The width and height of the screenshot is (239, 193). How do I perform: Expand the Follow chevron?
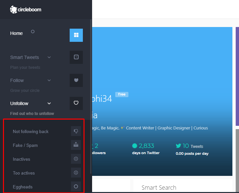(x=49, y=80)
